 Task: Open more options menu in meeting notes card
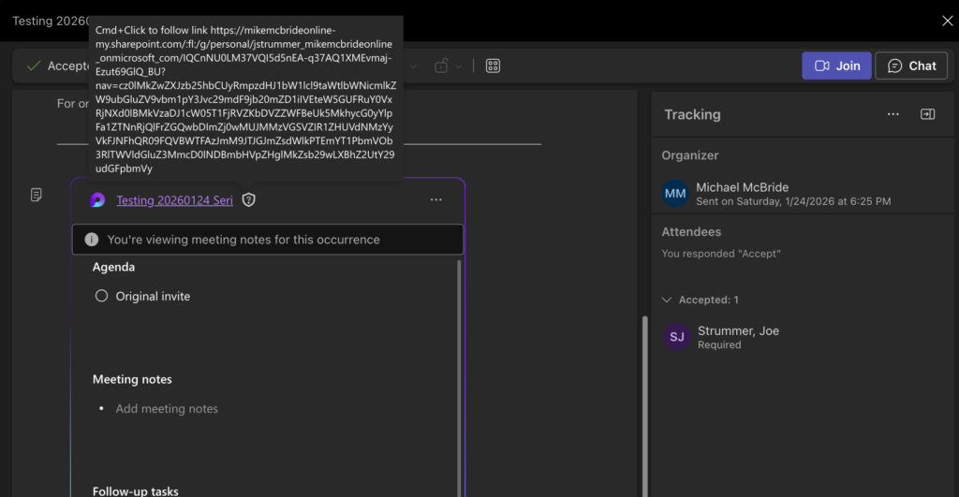[x=435, y=200]
